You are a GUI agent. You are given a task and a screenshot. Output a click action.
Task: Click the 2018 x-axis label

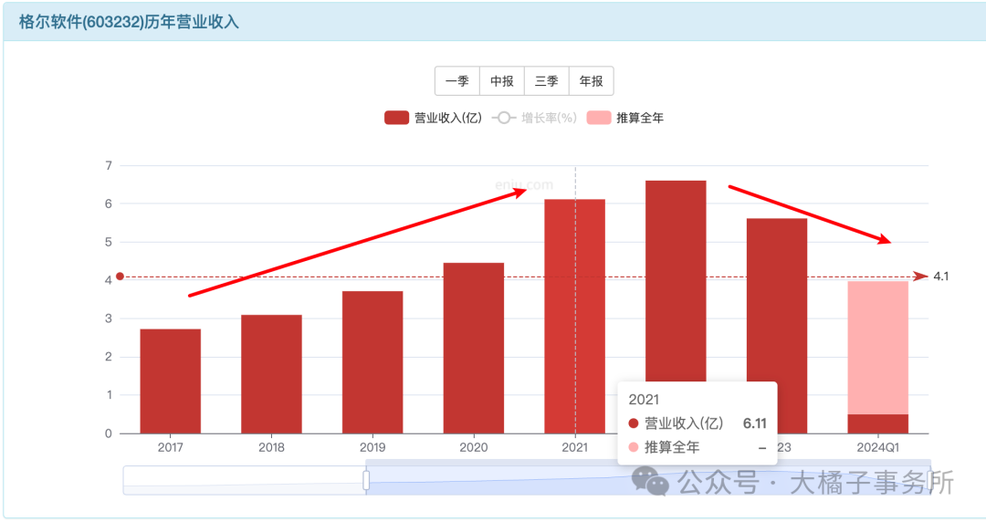tap(271, 447)
